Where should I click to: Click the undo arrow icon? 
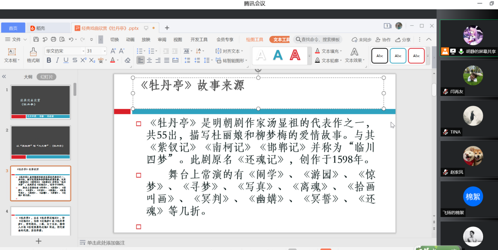pyautogui.click(x=71, y=39)
